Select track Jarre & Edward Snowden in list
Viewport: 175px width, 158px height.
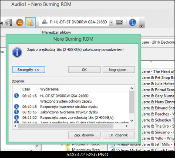coord(158,108)
